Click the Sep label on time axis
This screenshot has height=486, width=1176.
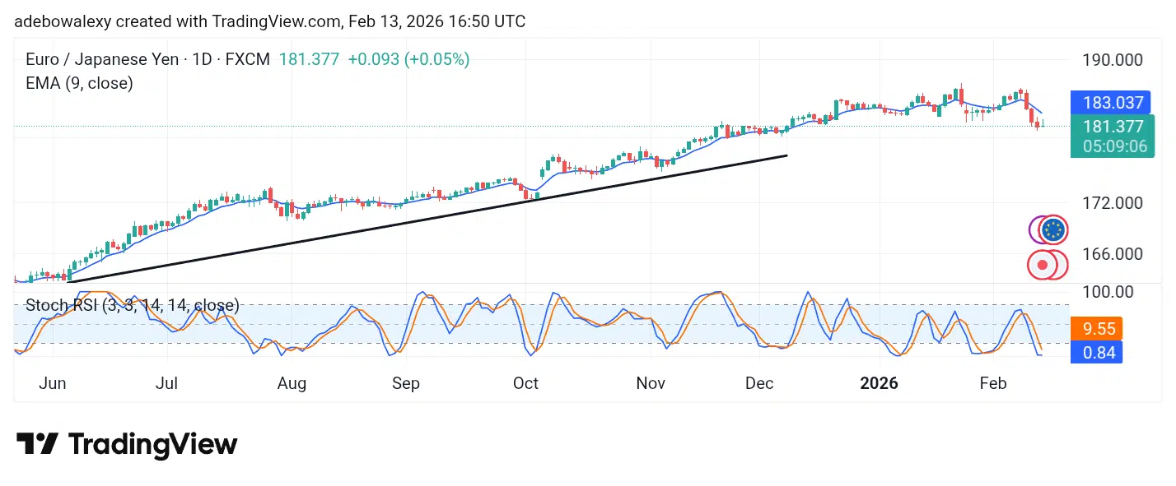(x=406, y=384)
